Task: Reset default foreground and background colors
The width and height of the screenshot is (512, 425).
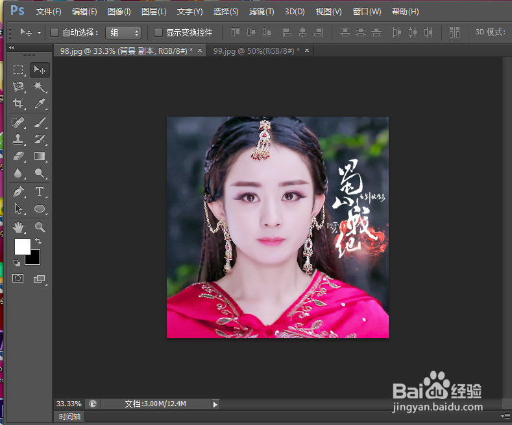Action: [17, 262]
